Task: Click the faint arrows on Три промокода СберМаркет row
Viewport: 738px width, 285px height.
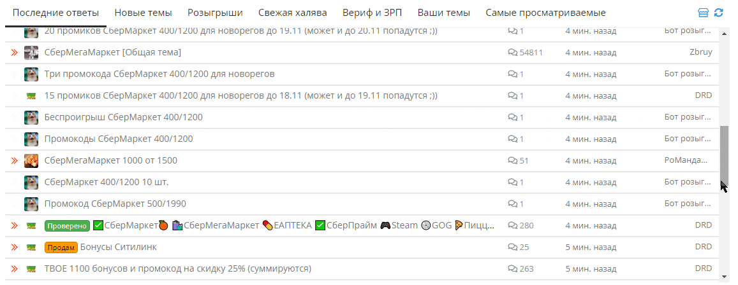Action: pyautogui.click(x=14, y=74)
